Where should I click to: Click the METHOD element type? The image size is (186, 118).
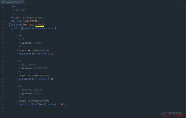click(x=28, y=25)
